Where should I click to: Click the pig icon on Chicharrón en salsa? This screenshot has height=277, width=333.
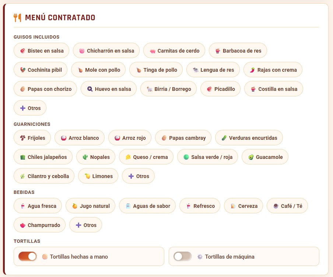[x=82, y=51]
